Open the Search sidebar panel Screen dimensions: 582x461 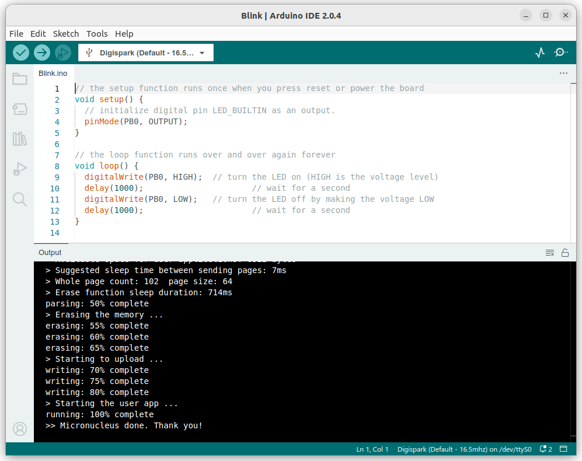[20, 200]
